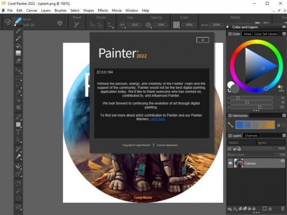Toggle Canvas layer visibility eye
Viewport: 287px width, 215px height.
tap(230, 163)
